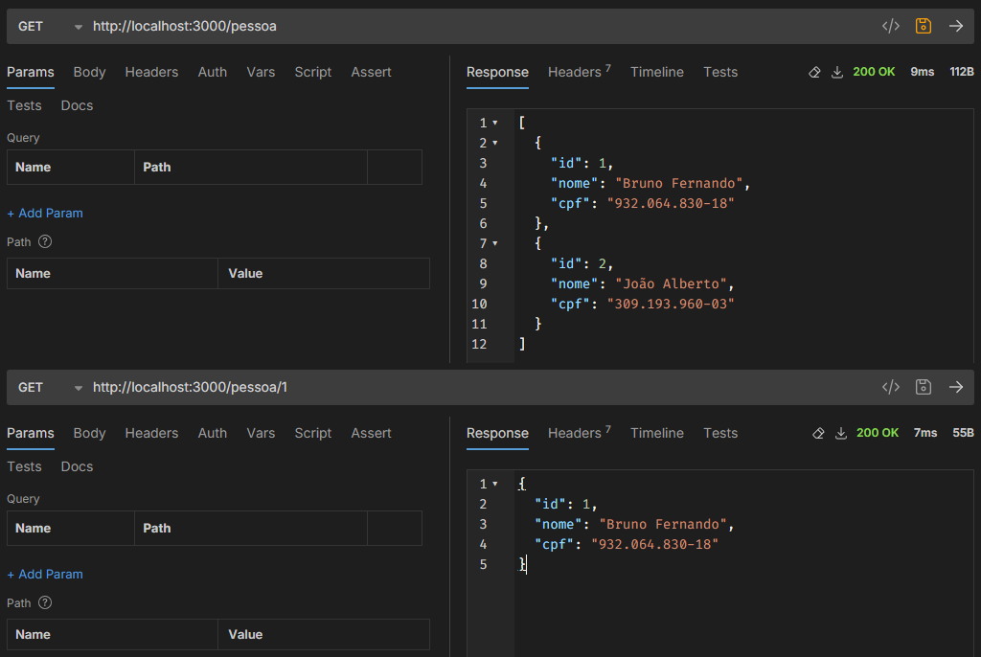Open the GET method dropdown for the top /pessoa request

[x=79, y=27]
